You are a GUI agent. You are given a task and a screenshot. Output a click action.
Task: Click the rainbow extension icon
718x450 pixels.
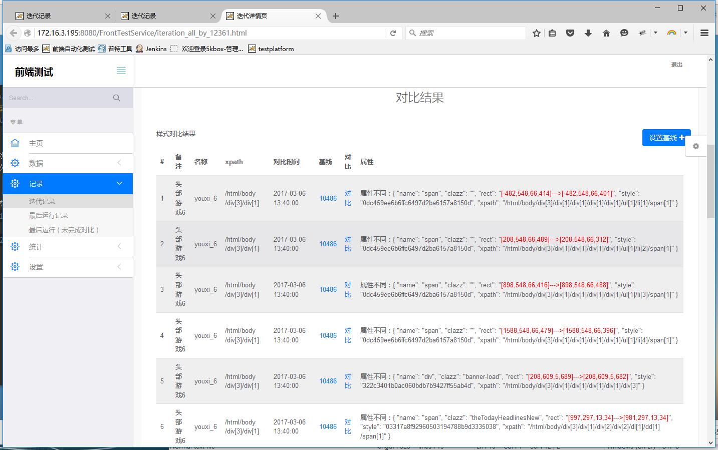coord(672,33)
